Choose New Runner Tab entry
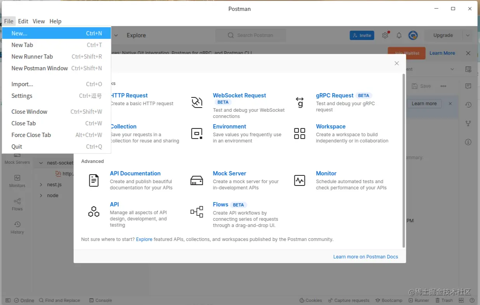 (x=57, y=57)
